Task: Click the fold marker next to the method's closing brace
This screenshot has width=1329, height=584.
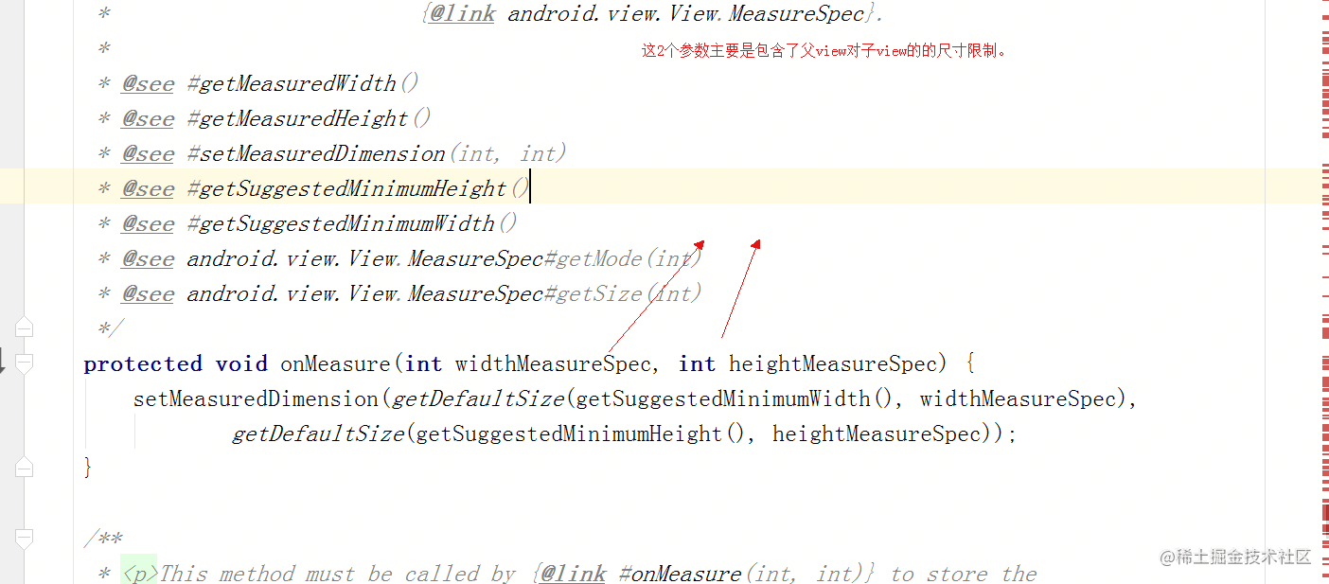Action: pyautogui.click(x=25, y=468)
